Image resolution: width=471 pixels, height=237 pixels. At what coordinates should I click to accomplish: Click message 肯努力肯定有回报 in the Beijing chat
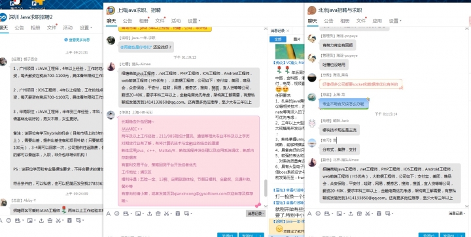coord(338,46)
